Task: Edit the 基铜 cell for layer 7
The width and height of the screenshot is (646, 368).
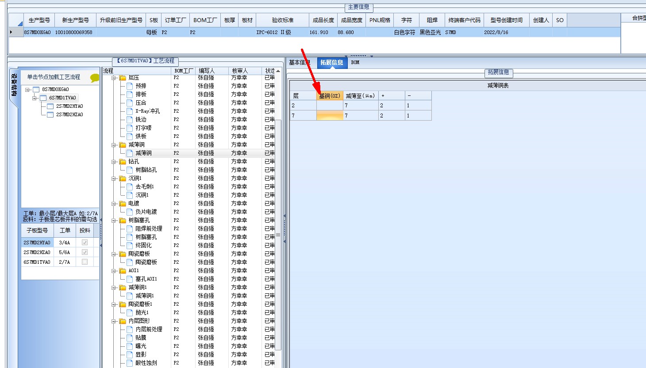Action: (330, 116)
